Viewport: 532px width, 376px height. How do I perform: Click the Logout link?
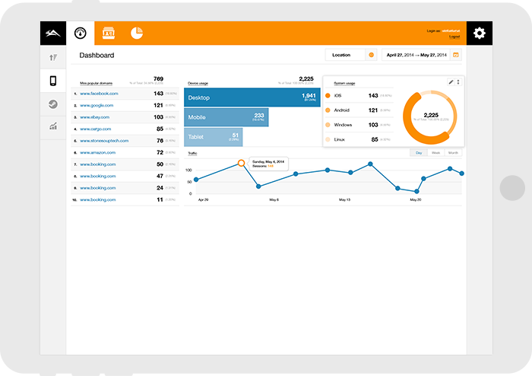pos(454,37)
